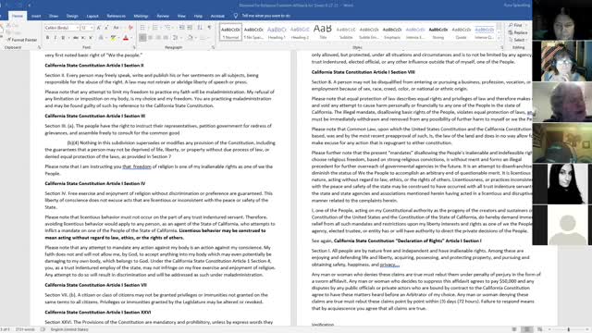Open the Font Color dropdown arrow

tap(131, 38)
